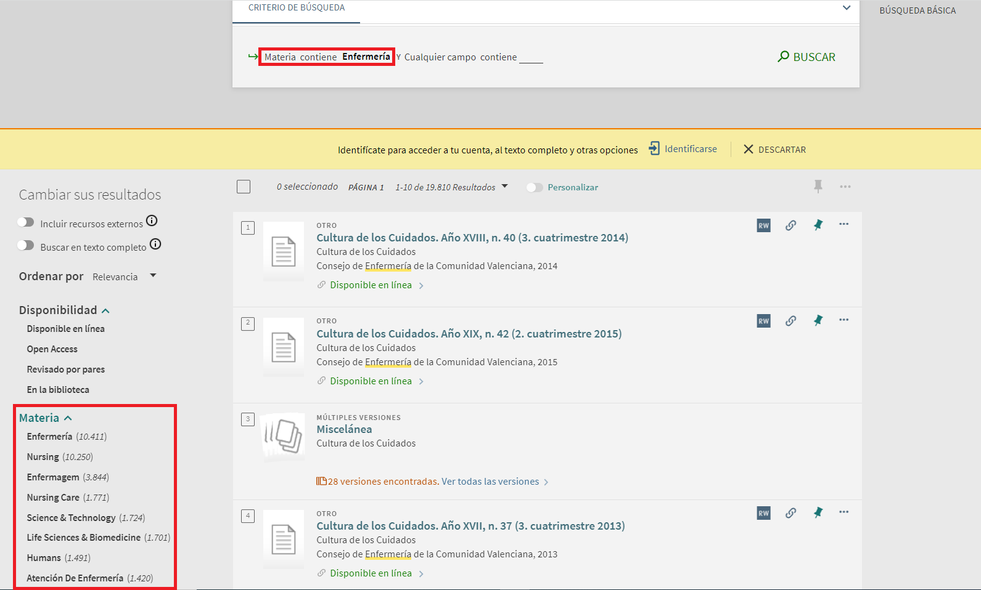This screenshot has width=981, height=590.
Task: Open the results toolbar ellipsis menu
Action: (845, 187)
